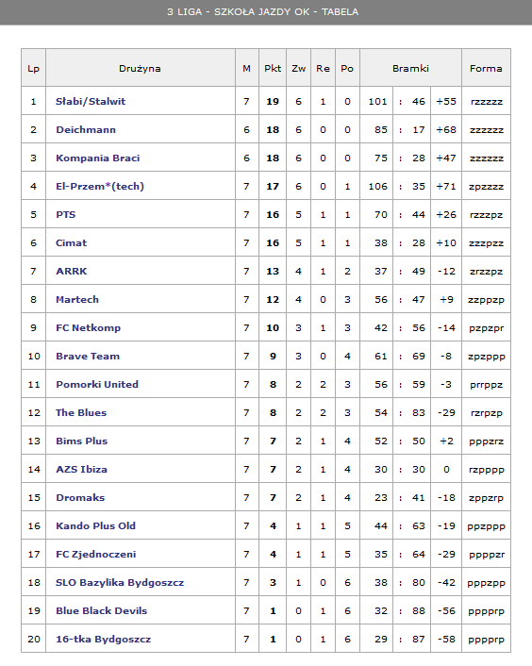Open the Cimat team link
The height and width of the screenshot is (666, 532).
72,243
